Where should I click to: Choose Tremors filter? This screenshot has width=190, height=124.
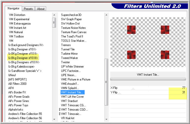click(66, 45)
